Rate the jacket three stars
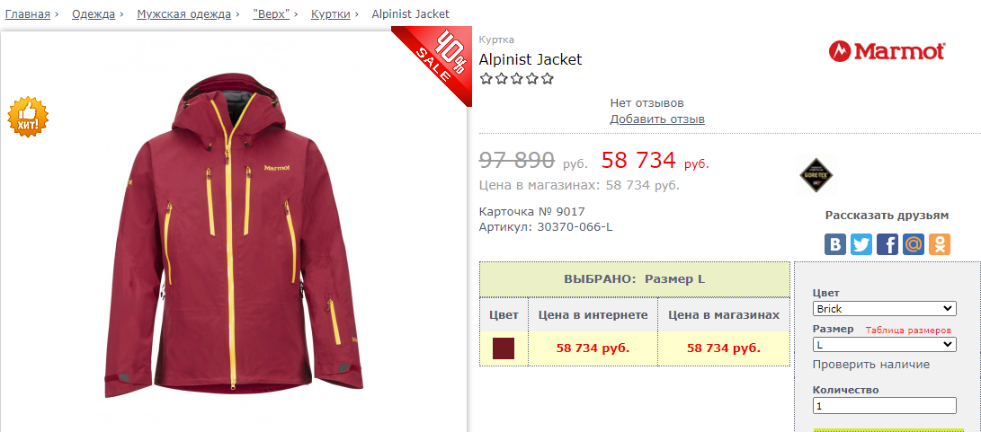Screen dimensions: 981x432 517,79
